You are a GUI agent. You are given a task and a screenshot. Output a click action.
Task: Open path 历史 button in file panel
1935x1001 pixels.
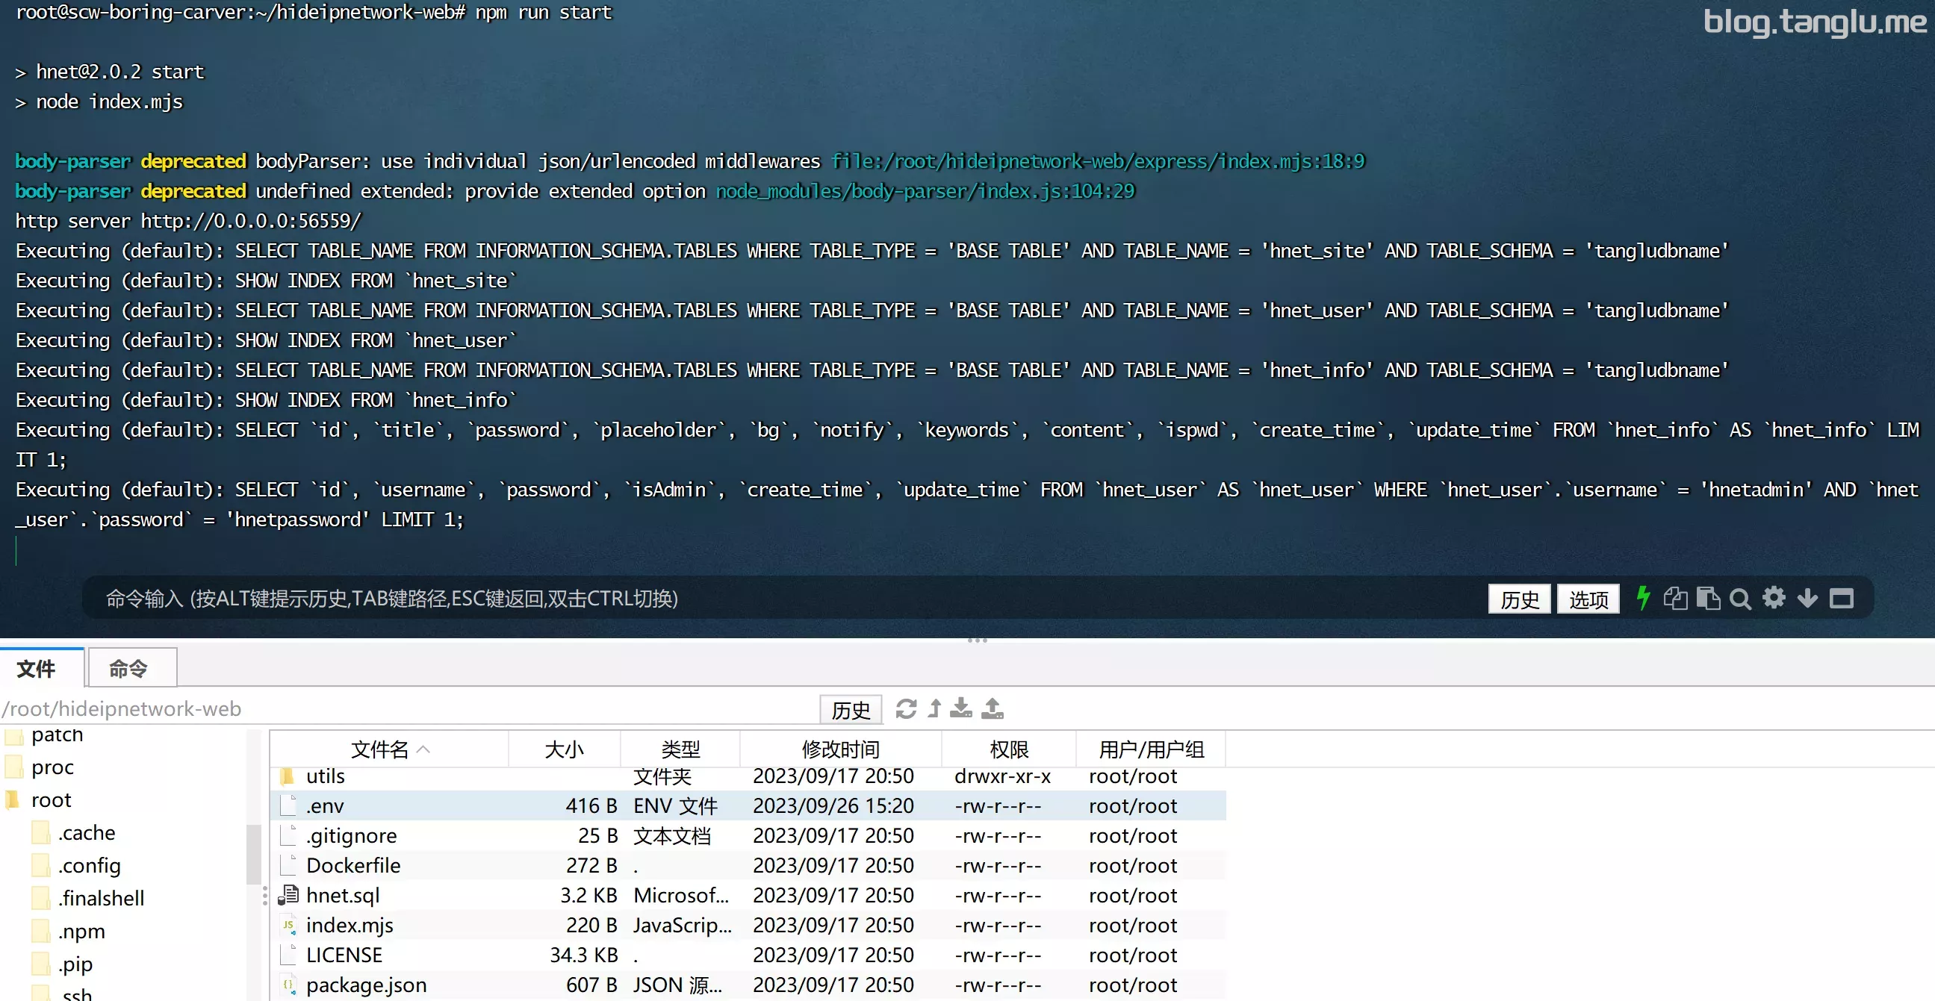(851, 710)
